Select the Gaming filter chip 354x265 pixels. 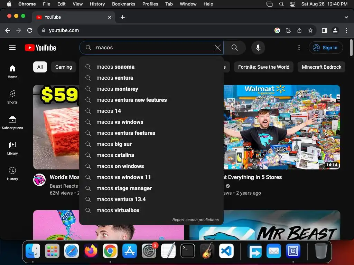coord(64,67)
